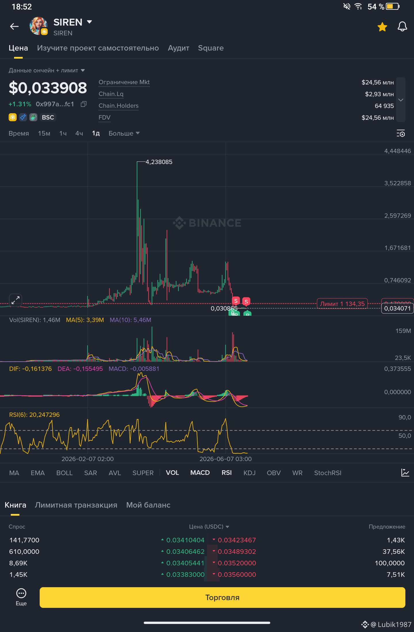Screen dimensions: 414x632
Task: Open price alert bell icon
Action: pyautogui.click(x=402, y=27)
